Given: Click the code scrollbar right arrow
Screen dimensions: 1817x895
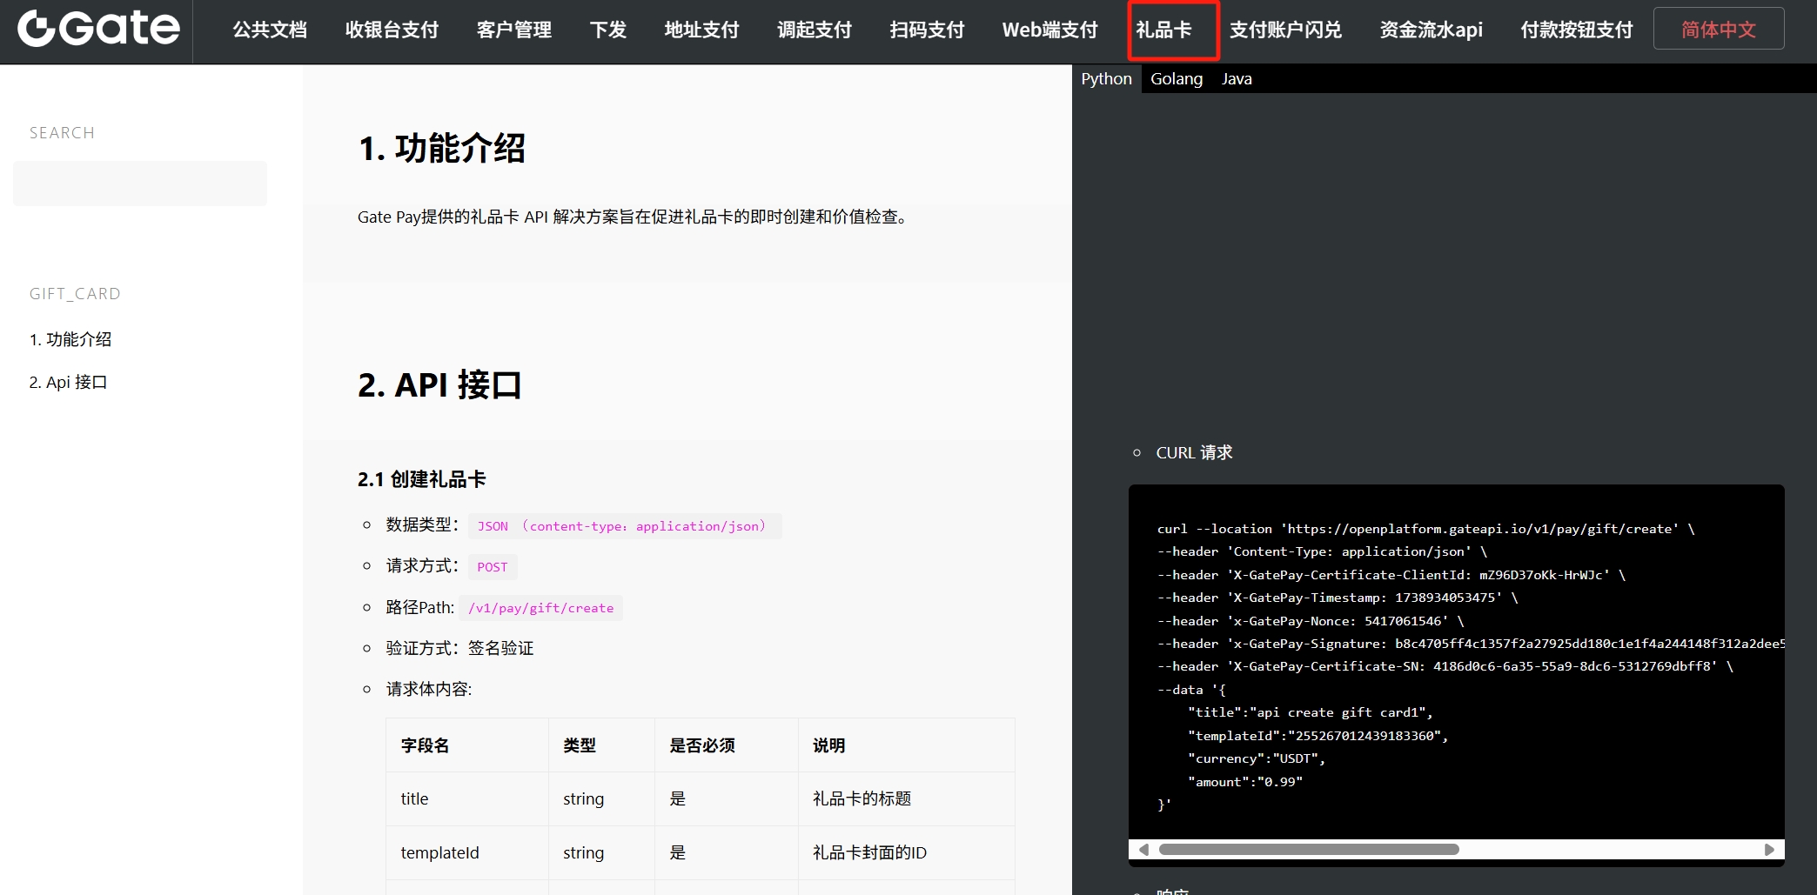Looking at the screenshot, I should click(x=1768, y=850).
